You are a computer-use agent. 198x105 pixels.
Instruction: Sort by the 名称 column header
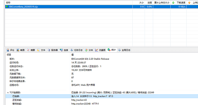coord(8,3)
